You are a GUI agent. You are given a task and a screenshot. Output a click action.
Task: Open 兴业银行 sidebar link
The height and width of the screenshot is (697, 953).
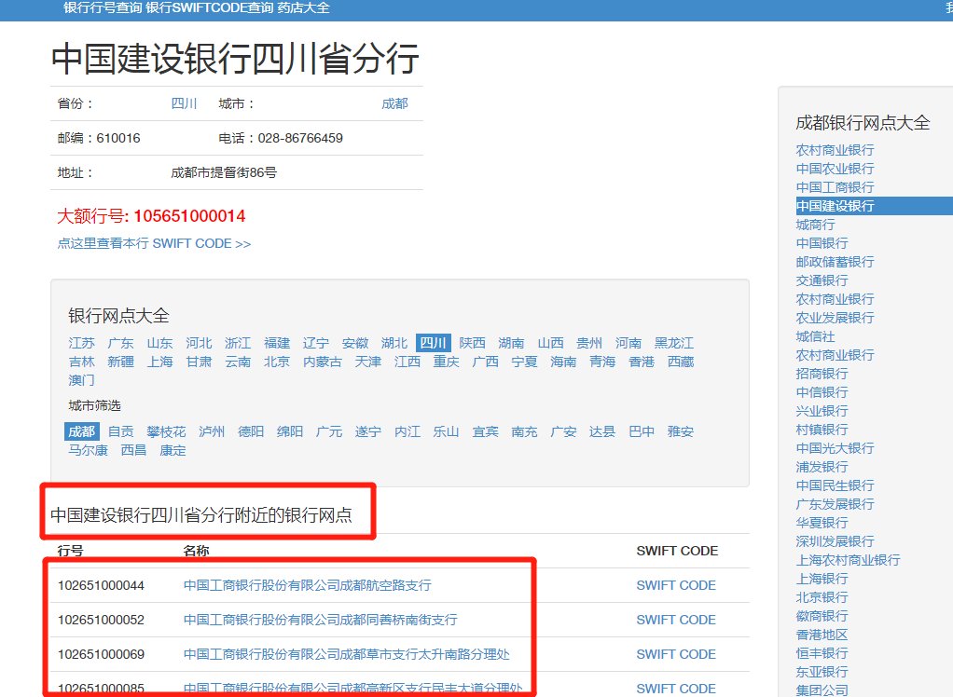tap(822, 411)
